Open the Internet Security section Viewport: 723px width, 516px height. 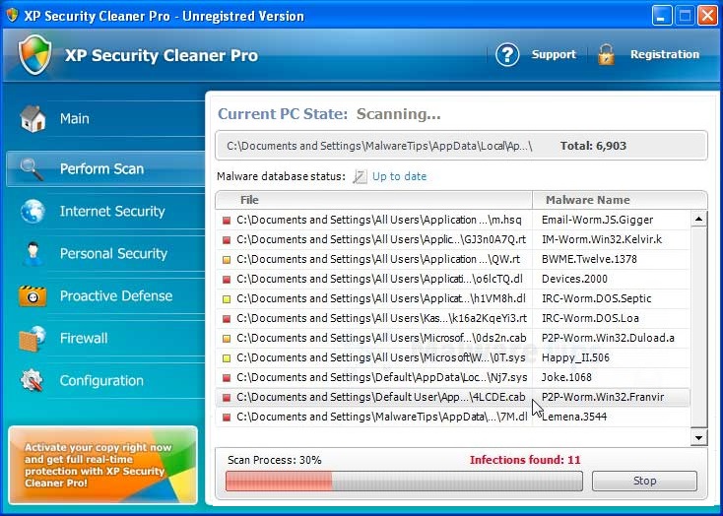111,212
